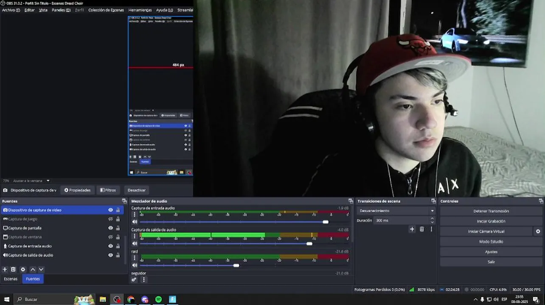Switch to OBS Studio taskbar icon
This screenshot has width=545, height=305.
pos(117,299)
